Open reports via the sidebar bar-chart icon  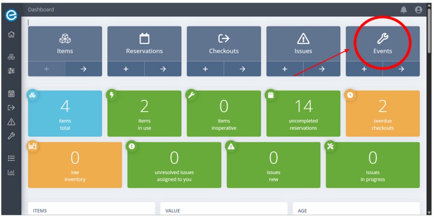click(11, 172)
